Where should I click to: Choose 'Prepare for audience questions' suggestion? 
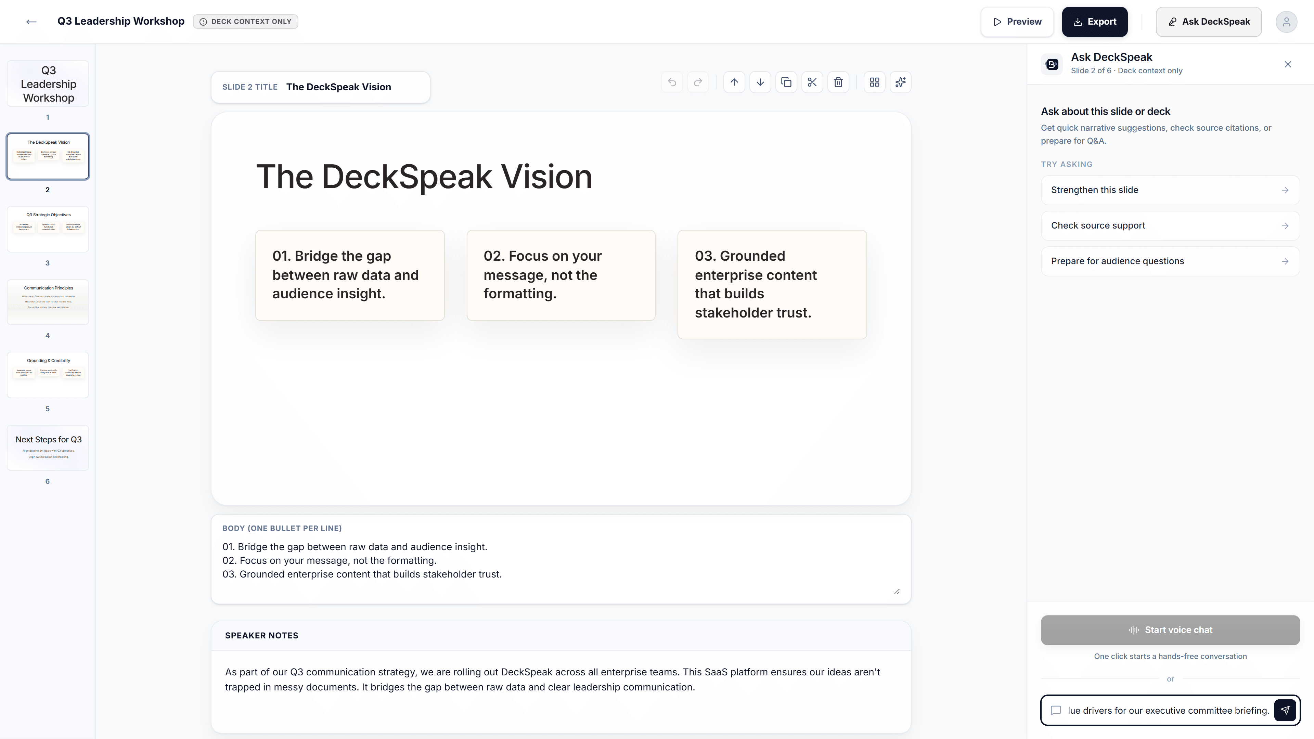[x=1170, y=261]
